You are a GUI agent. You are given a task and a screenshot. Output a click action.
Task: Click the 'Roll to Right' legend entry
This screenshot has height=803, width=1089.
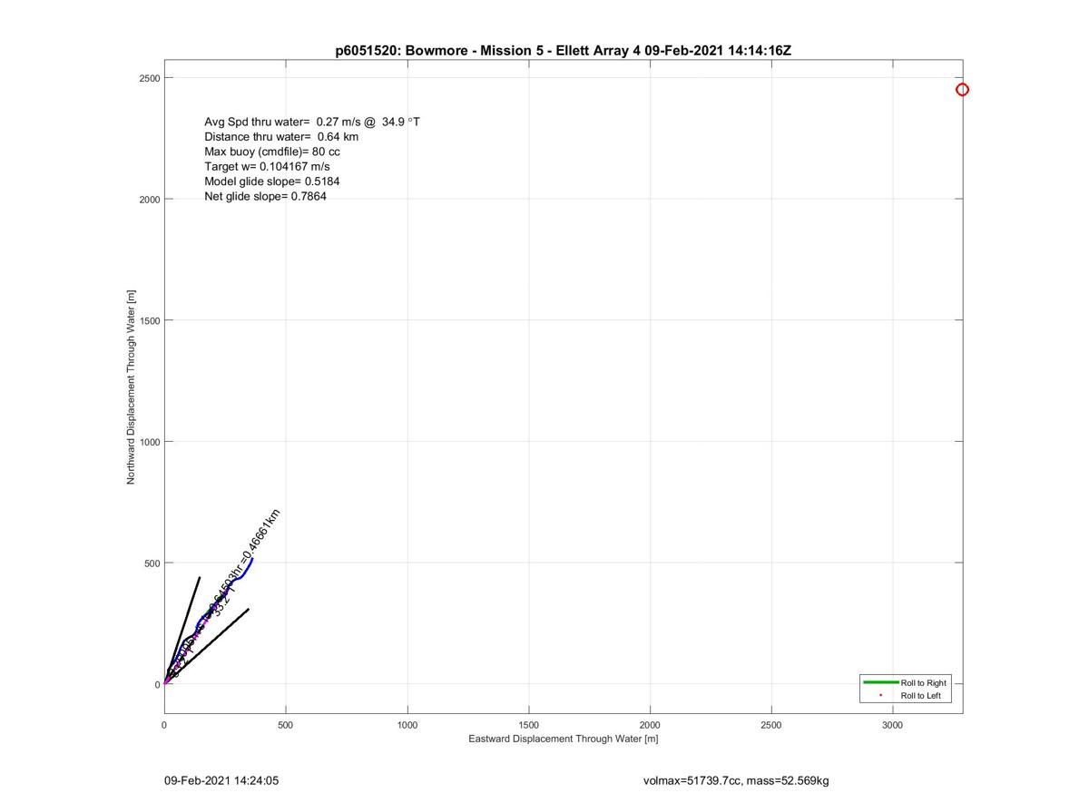905,682
